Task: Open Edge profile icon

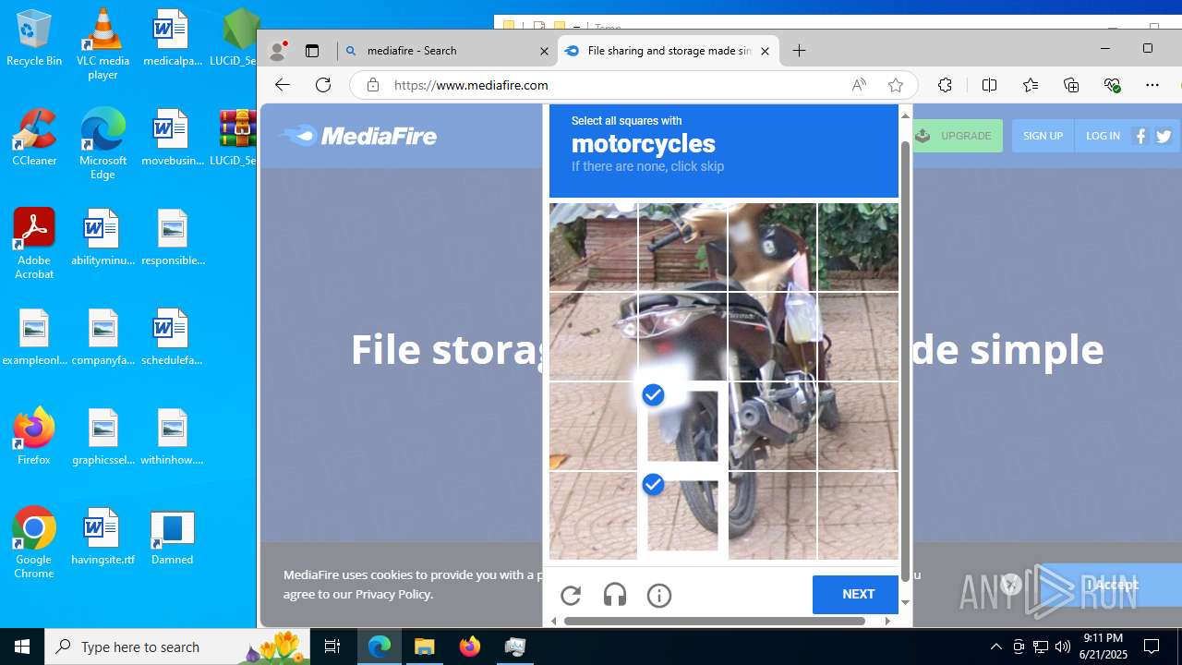Action: point(277,51)
